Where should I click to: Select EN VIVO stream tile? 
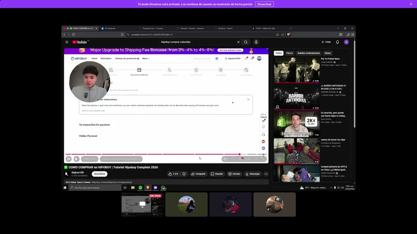point(142,204)
